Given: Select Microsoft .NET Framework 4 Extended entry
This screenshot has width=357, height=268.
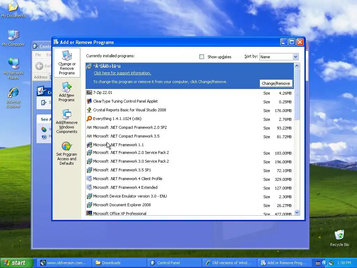Looking at the screenshot, I should [x=190, y=187].
